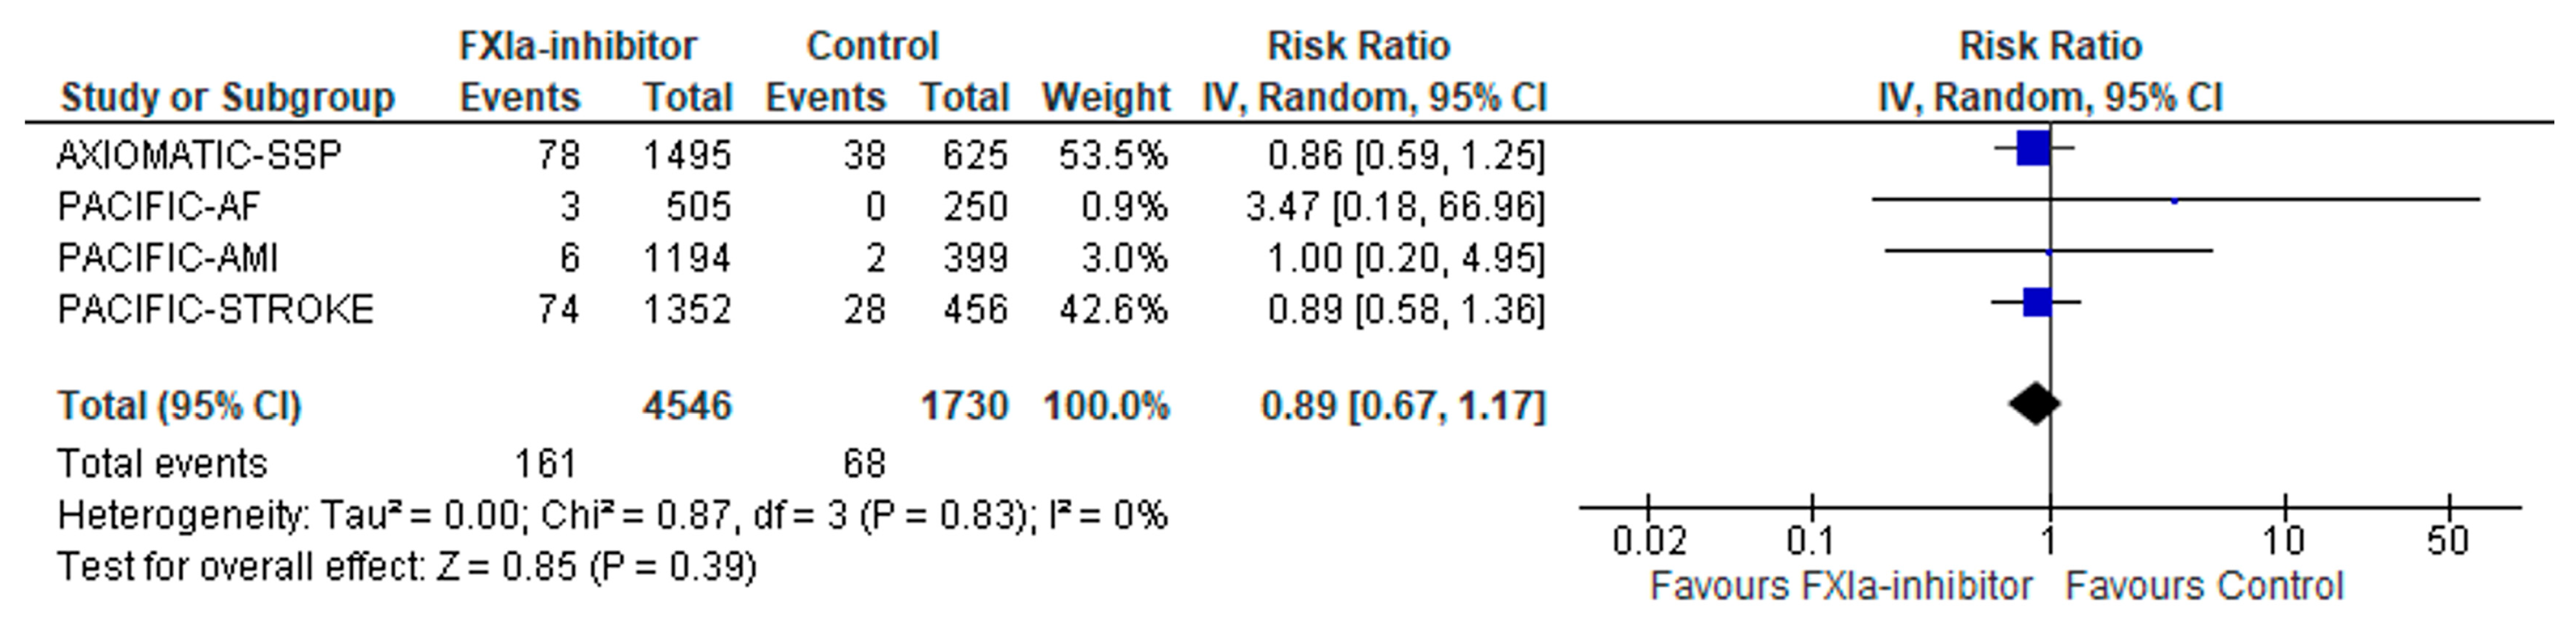Click the PACIFIC-AMI study row label
Image resolution: width=2576 pixels, height=620 pixels.
pyautogui.click(x=168, y=258)
